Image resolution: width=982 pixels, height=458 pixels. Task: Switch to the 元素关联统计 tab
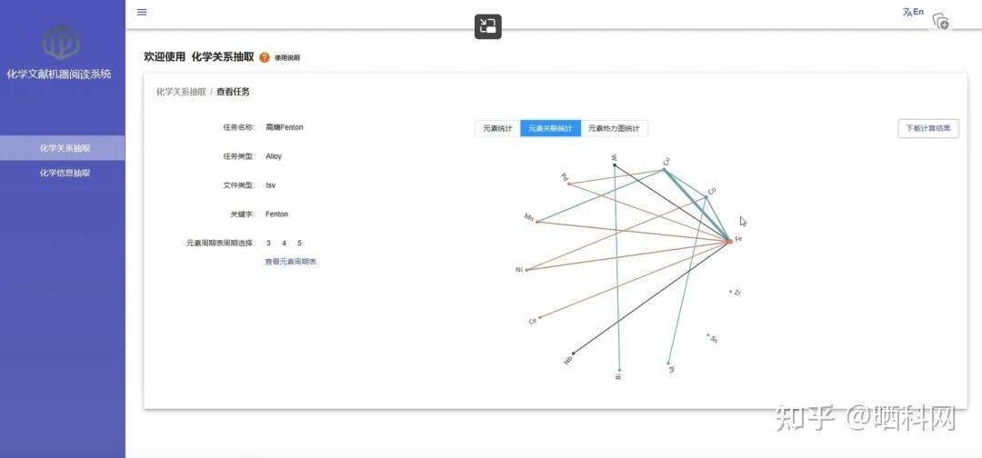click(x=550, y=129)
